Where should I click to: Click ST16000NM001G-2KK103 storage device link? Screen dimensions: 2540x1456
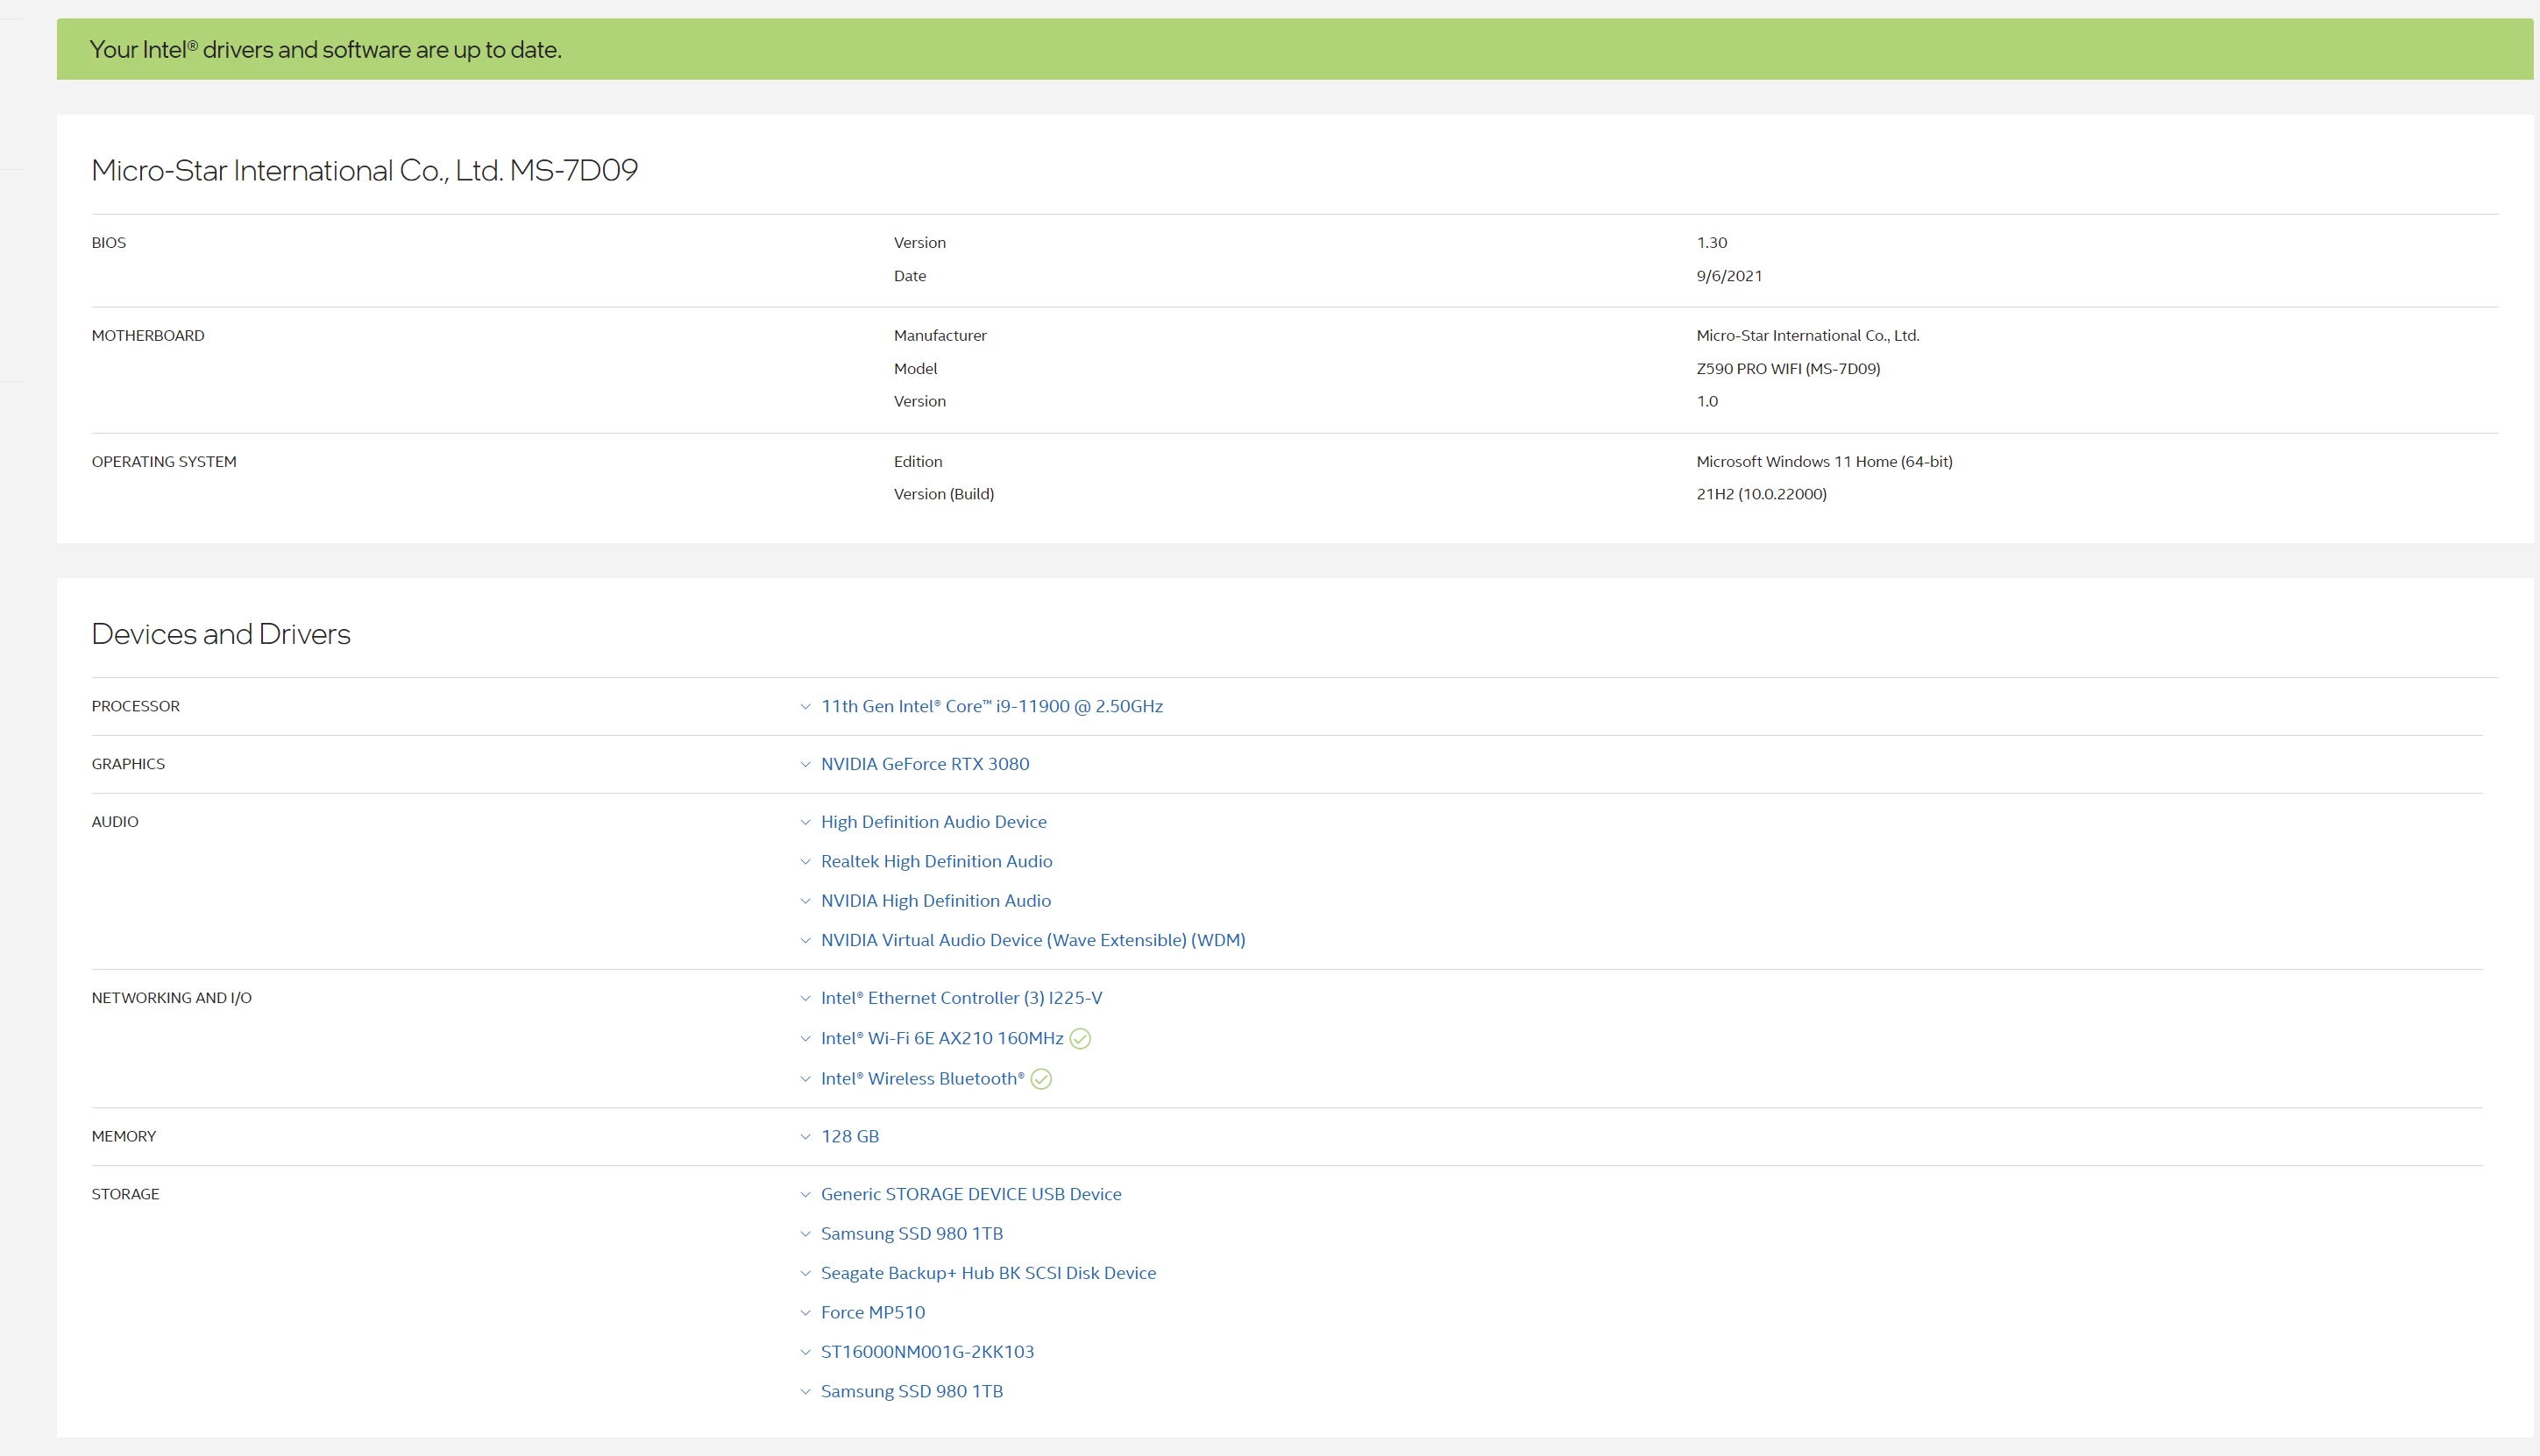click(x=926, y=1352)
